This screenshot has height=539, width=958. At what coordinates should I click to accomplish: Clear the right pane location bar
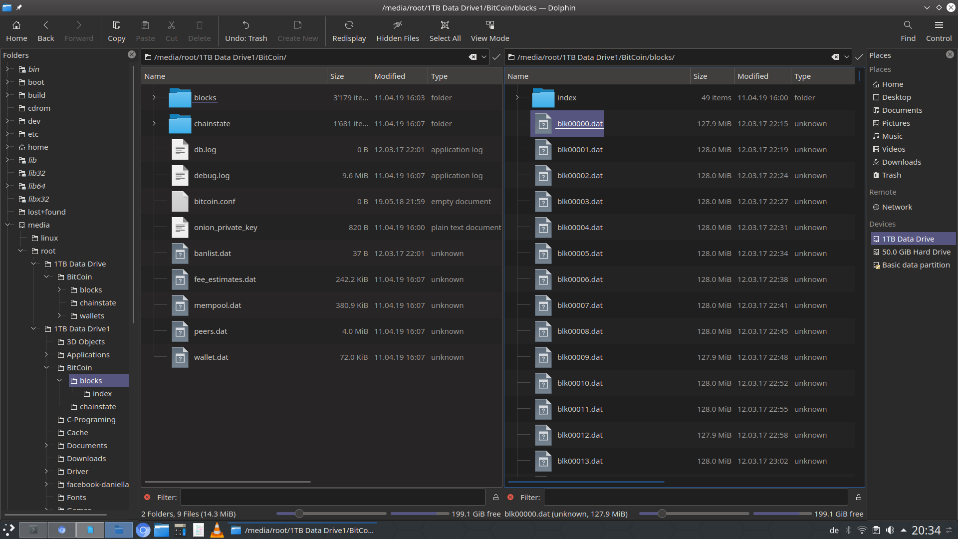(835, 57)
